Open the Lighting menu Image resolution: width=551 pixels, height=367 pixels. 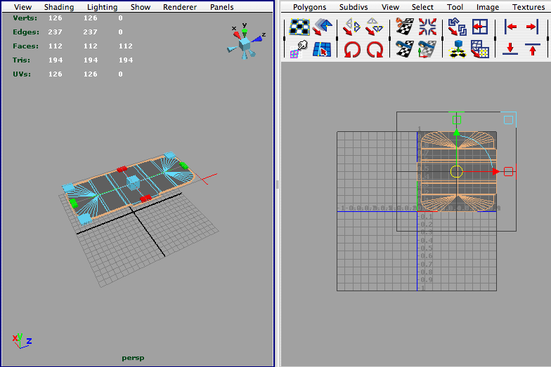pos(103,7)
